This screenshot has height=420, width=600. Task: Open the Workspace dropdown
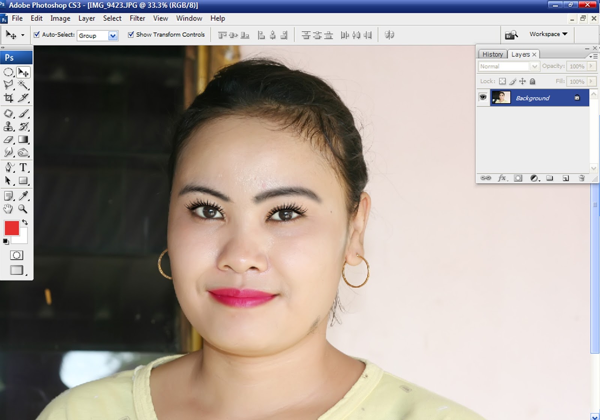tap(548, 34)
